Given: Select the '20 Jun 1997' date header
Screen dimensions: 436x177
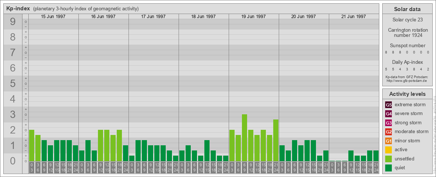Looking at the screenshot, I should click(303, 17).
